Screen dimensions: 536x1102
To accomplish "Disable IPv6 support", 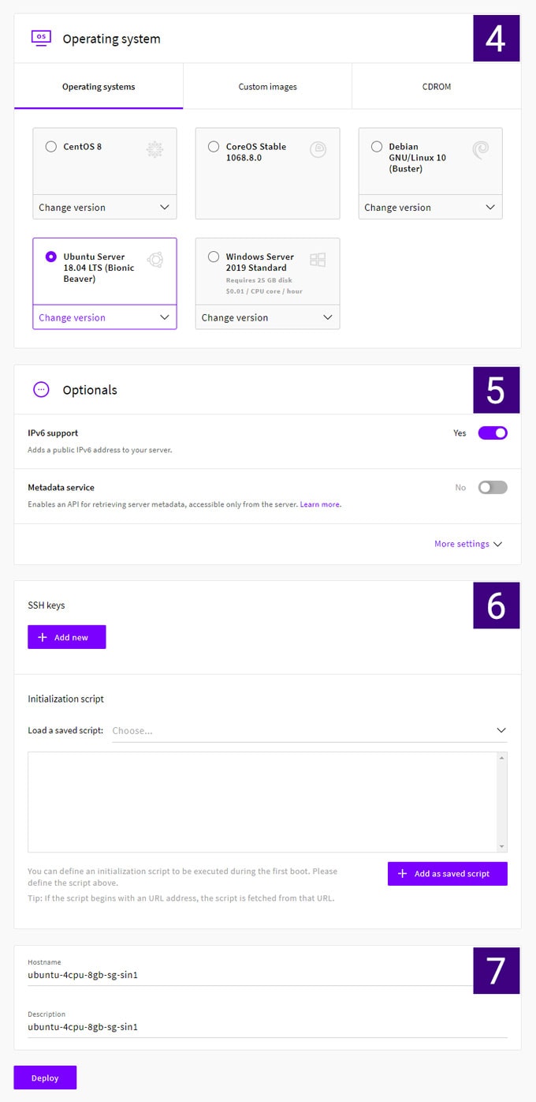I will (x=492, y=433).
